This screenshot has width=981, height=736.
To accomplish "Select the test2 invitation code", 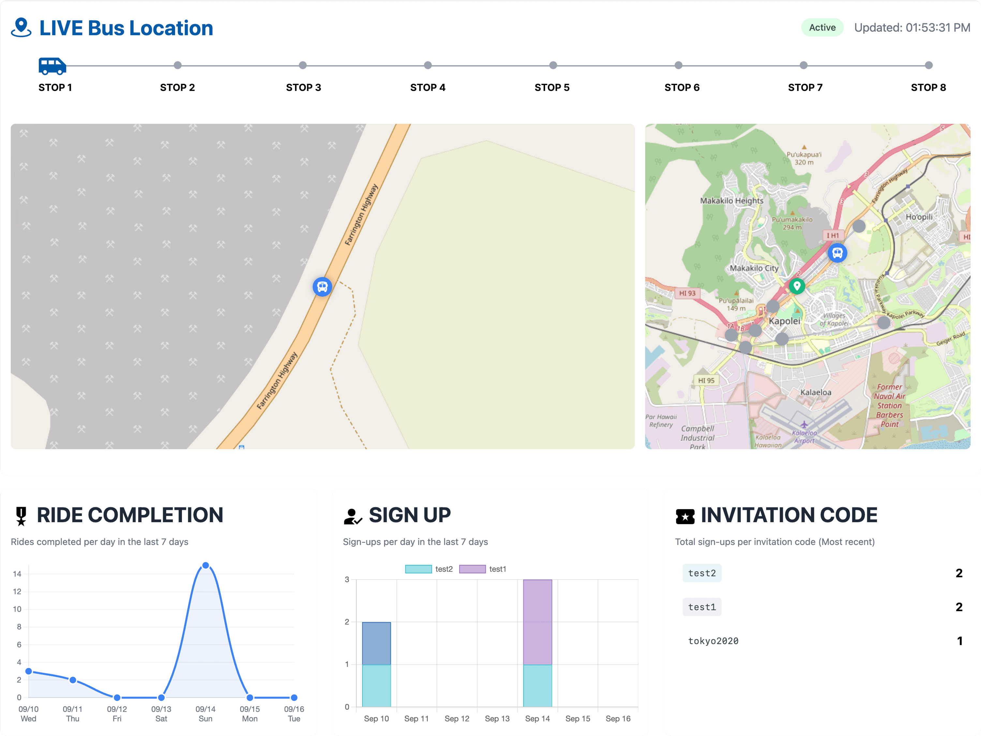I will click(702, 573).
